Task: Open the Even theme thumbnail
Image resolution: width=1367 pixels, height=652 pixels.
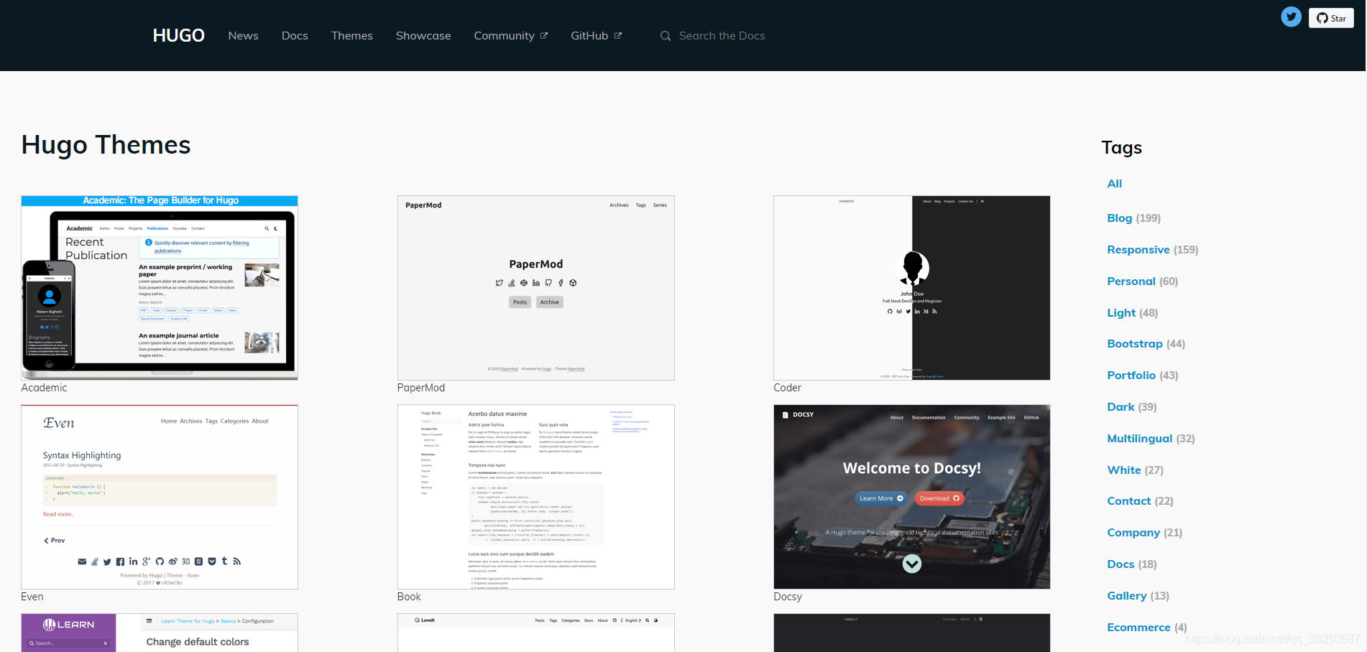Action: (160, 497)
